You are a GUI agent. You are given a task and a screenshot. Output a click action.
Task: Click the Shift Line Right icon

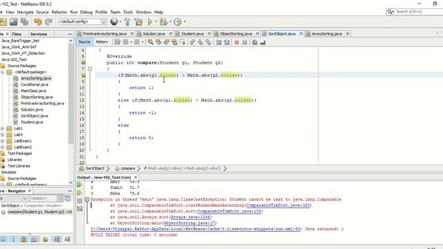coord(226,42)
